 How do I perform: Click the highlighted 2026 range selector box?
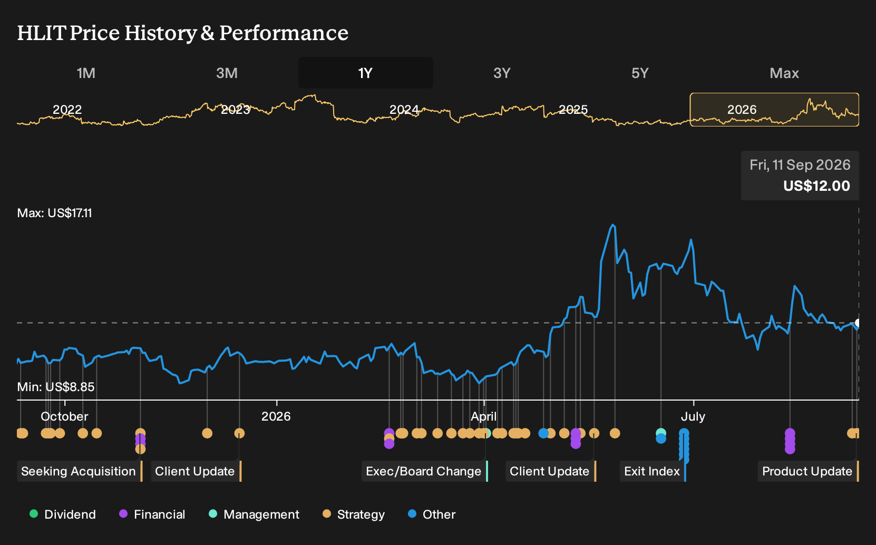pyautogui.click(x=774, y=110)
